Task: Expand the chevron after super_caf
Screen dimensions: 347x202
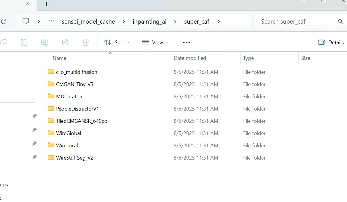Action: pos(219,22)
